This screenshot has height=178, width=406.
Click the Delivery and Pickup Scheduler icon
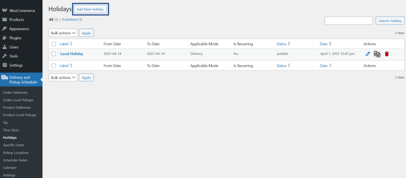point(5,78)
